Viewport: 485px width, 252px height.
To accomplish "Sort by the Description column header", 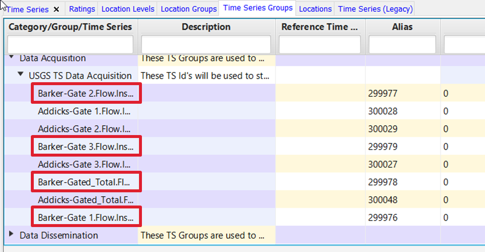I will [x=206, y=27].
